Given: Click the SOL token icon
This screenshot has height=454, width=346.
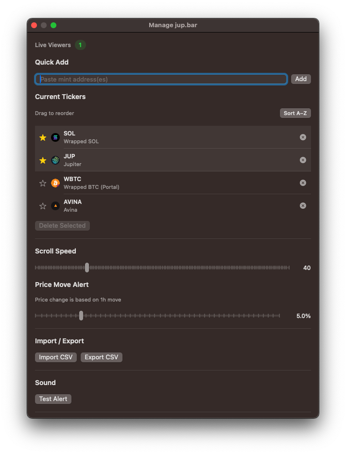Looking at the screenshot, I should click(55, 137).
